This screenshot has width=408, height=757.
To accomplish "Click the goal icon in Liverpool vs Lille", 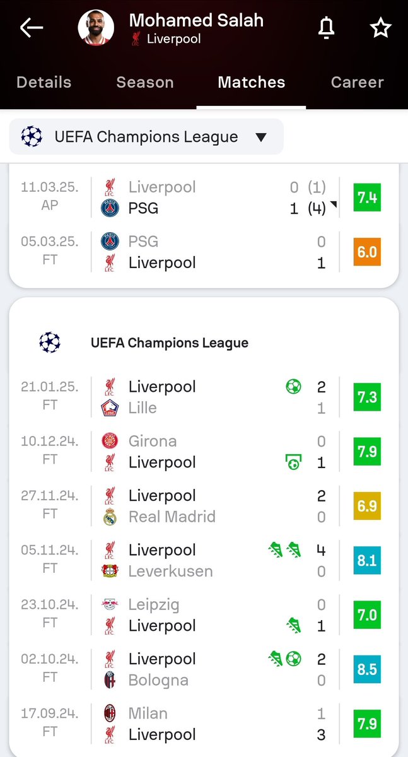I will [293, 387].
